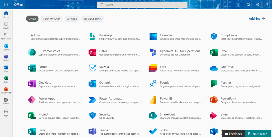Launch Word from the left sidebar
272x137 pixels.
pos(6,69)
